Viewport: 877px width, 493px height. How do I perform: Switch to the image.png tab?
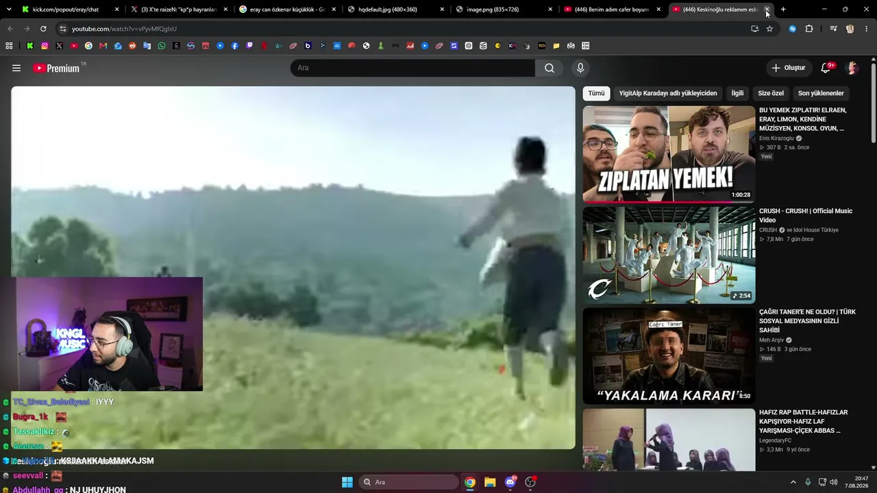(x=504, y=10)
